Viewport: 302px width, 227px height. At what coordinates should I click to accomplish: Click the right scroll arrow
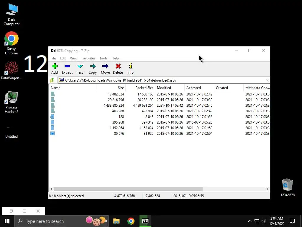point(267,189)
